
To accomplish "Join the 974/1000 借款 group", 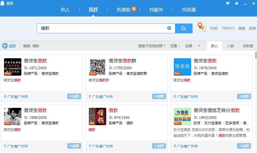I will point(159,146).
